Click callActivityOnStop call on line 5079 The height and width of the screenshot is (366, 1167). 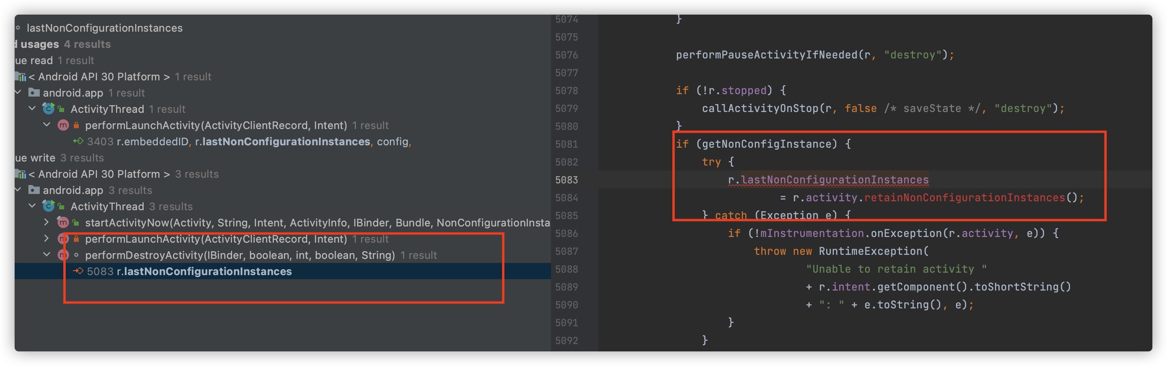pos(883,108)
